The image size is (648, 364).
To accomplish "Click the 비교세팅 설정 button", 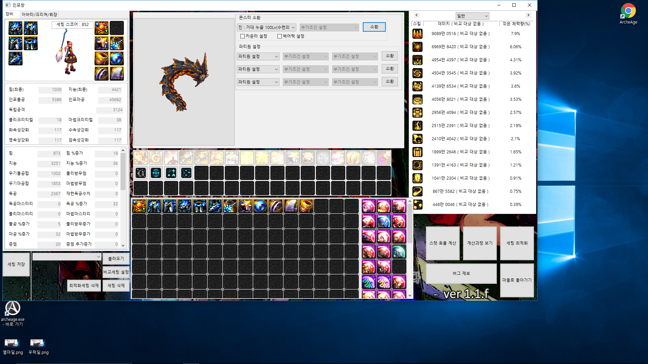I will tap(116, 272).
